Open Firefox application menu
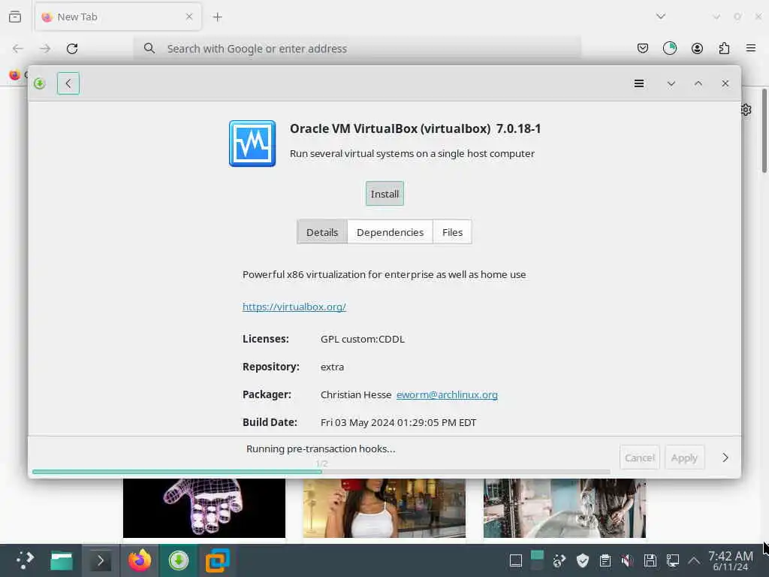This screenshot has width=769, height=577. tap(751, 48)
